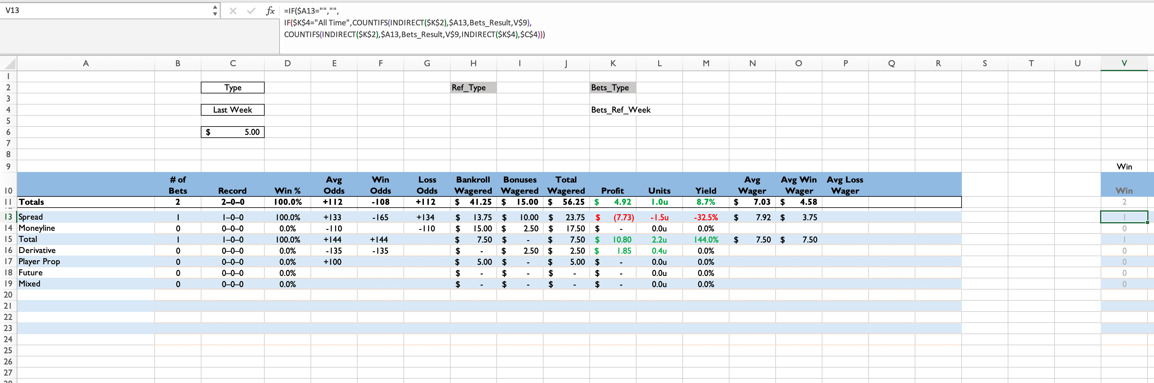The height and width of the screenshot is (383, 1154).
Task: Click Totals avg wager 7.03
Action: point(752,202)
